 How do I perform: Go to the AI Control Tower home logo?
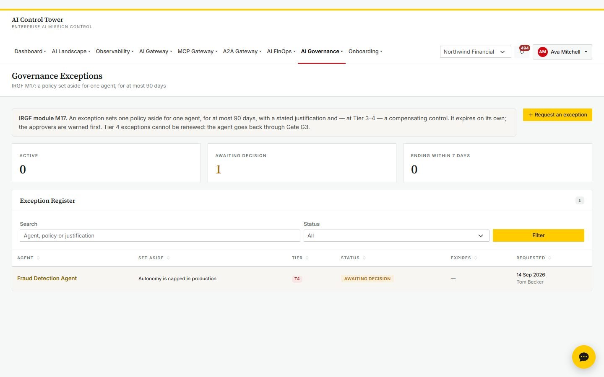[x=52, y=23]
